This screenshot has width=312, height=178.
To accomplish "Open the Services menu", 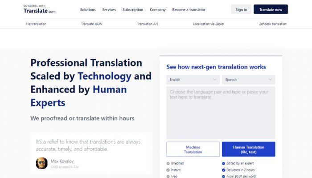I will pyautogui.click(x=109, y=9).
